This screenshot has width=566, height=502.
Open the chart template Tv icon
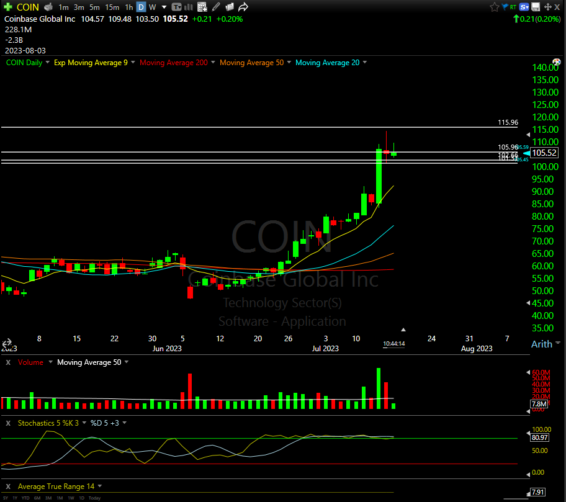click(x=176, y=7)
